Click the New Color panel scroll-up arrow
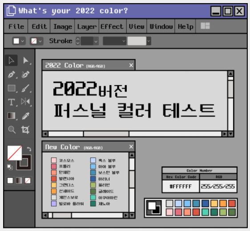The image size is (250, 231). (132, 155)
